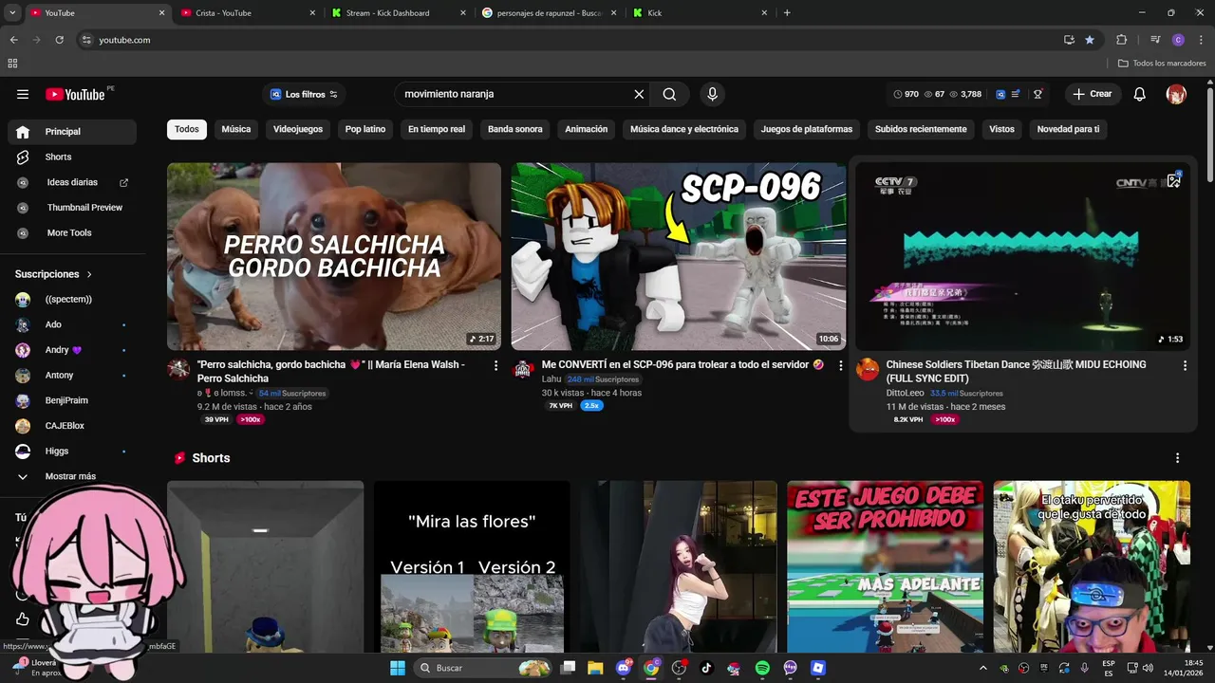Select the Videojuegos filter chip
The width and height of the screenshot is (1215, 683).
coord(298,129)
